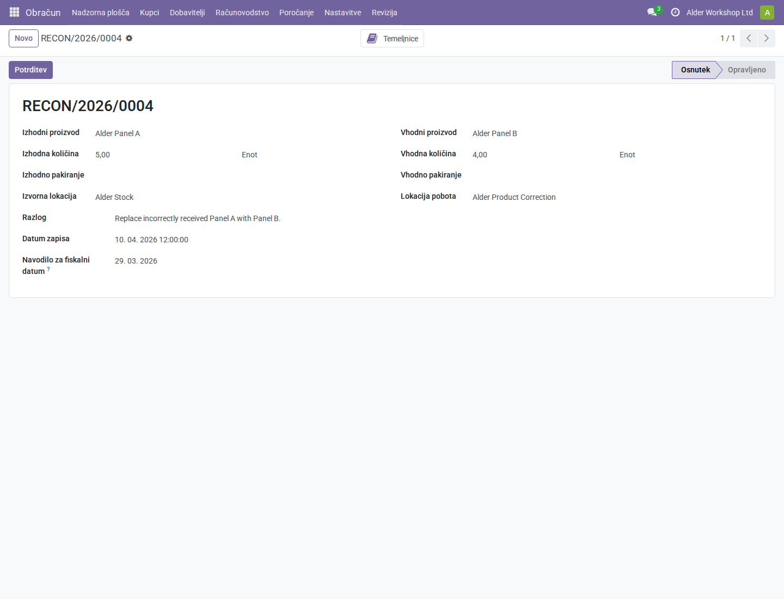The image size is (784, 599).
Task: Select the Osnutek status stage
Action: (695, 70)
